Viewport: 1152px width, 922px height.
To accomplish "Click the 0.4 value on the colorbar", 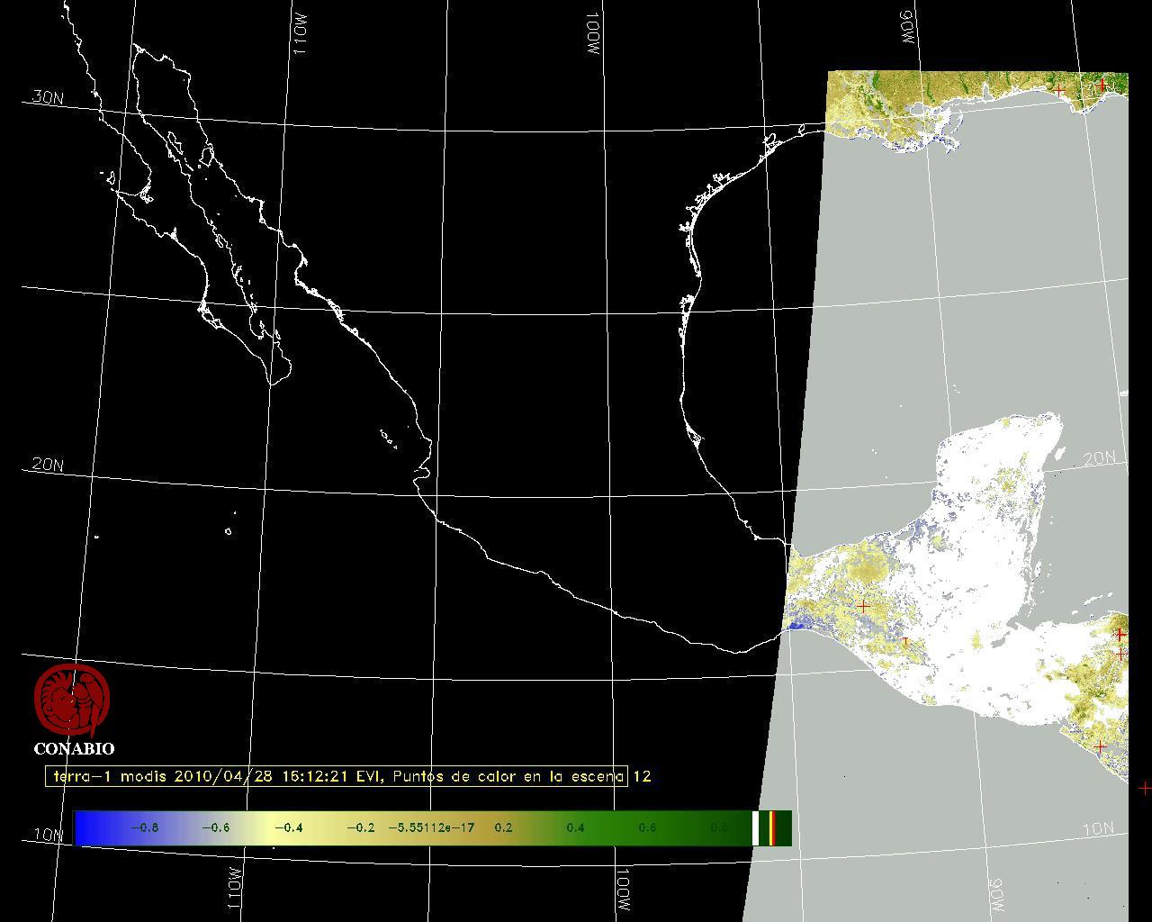I will pos(575,827).
